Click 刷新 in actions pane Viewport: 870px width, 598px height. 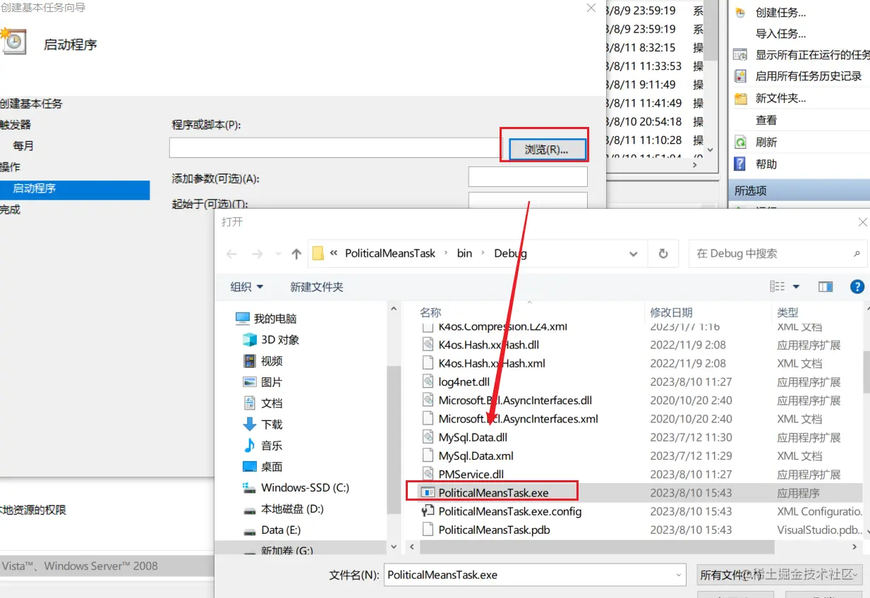point(766,142)
